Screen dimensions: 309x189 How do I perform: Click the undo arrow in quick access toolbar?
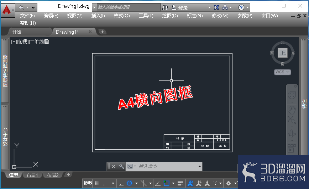point(21,7)
